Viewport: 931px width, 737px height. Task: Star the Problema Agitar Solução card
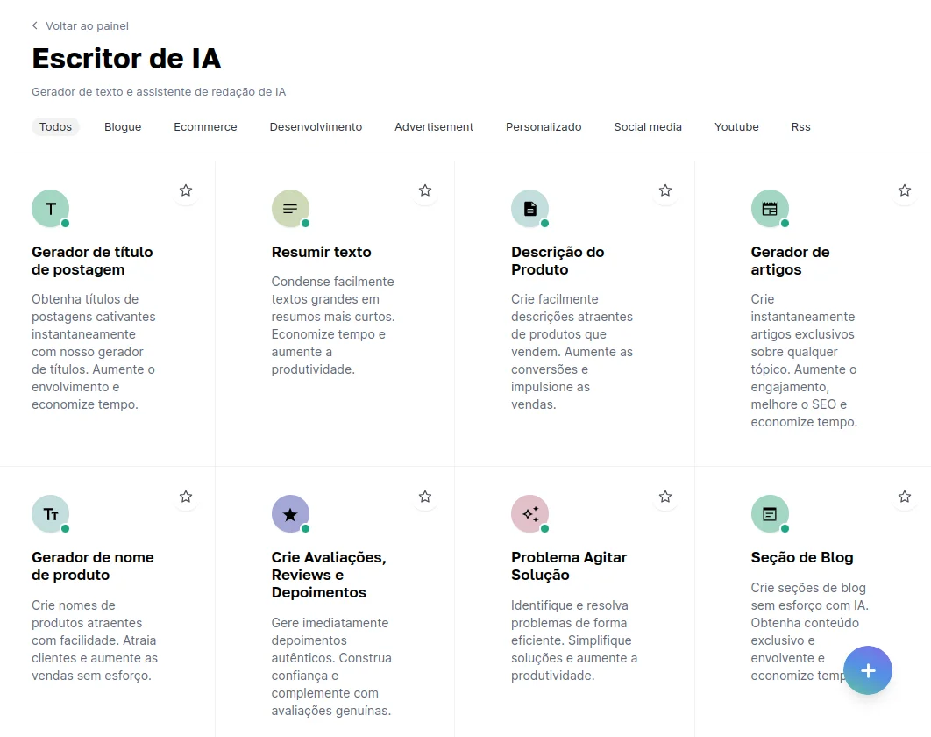665,497
